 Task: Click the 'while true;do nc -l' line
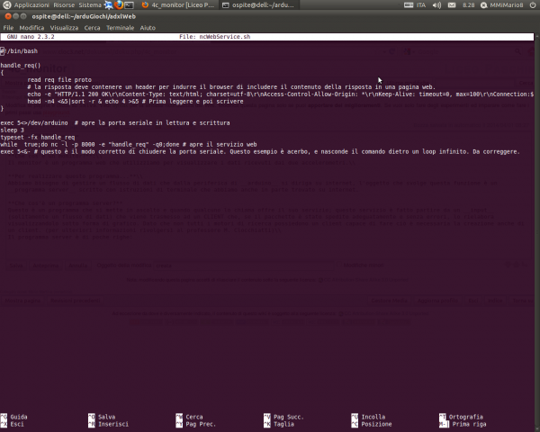click(129, 144)
